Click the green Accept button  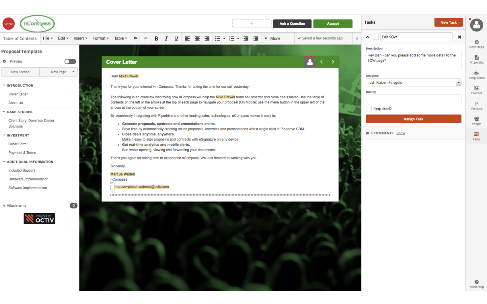pyautogui.click(x=333, y=24)
